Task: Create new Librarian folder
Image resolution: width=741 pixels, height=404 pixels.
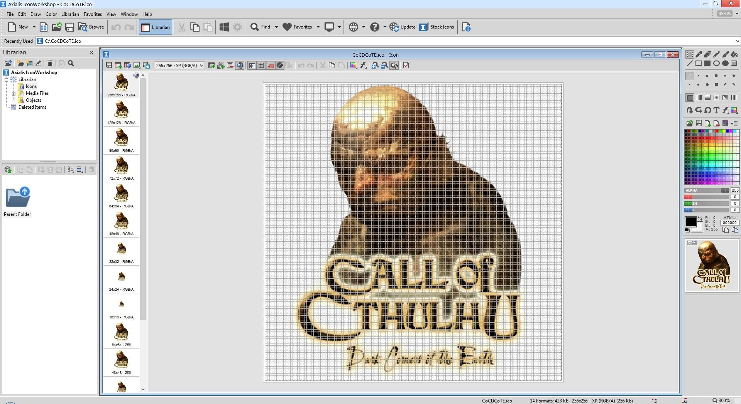Action: pyautogui.click(x=20, y=63)
